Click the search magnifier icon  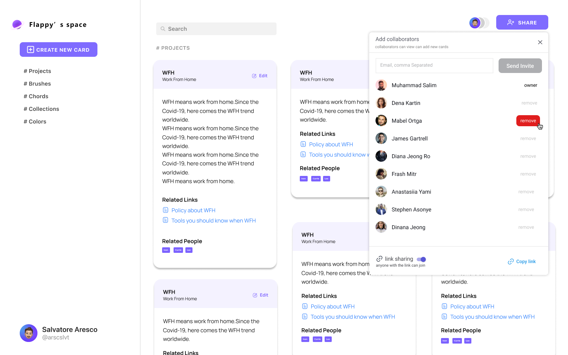tap(163, 29)
